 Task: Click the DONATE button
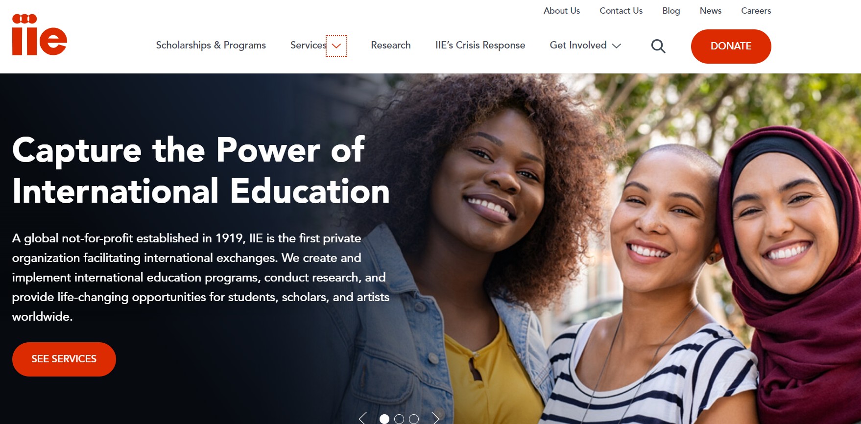731,46
